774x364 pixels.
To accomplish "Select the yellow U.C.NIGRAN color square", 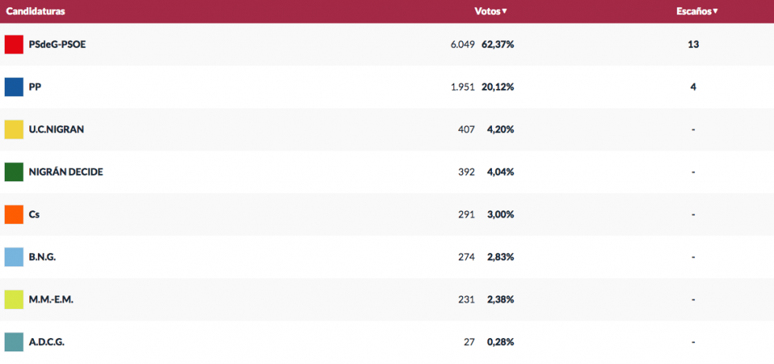I will pyautogui.click(x=13, y=129).
